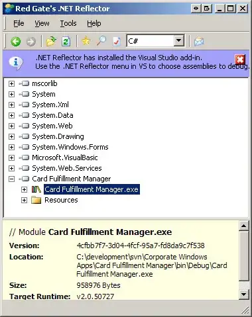Click the System.Xml assembly icon
Screen dimensions: 252x317
24,105
